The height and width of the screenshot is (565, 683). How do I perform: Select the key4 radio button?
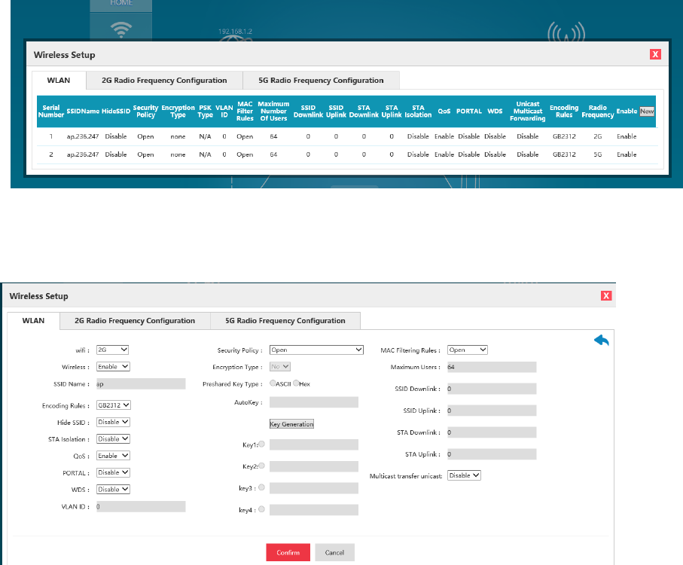[x=261, y=509]
